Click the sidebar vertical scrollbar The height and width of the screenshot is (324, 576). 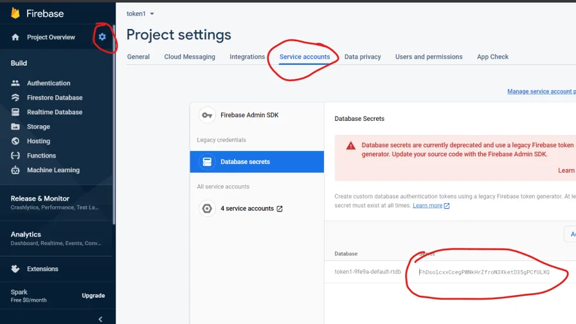coord(114,125)
